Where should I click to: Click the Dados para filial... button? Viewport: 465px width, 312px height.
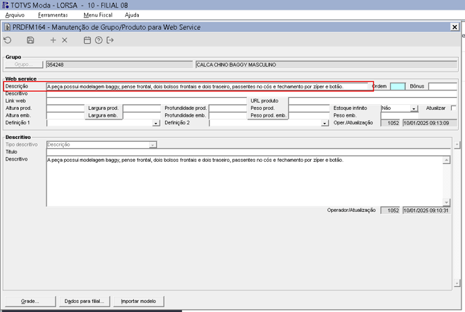(x=83, y=301)
